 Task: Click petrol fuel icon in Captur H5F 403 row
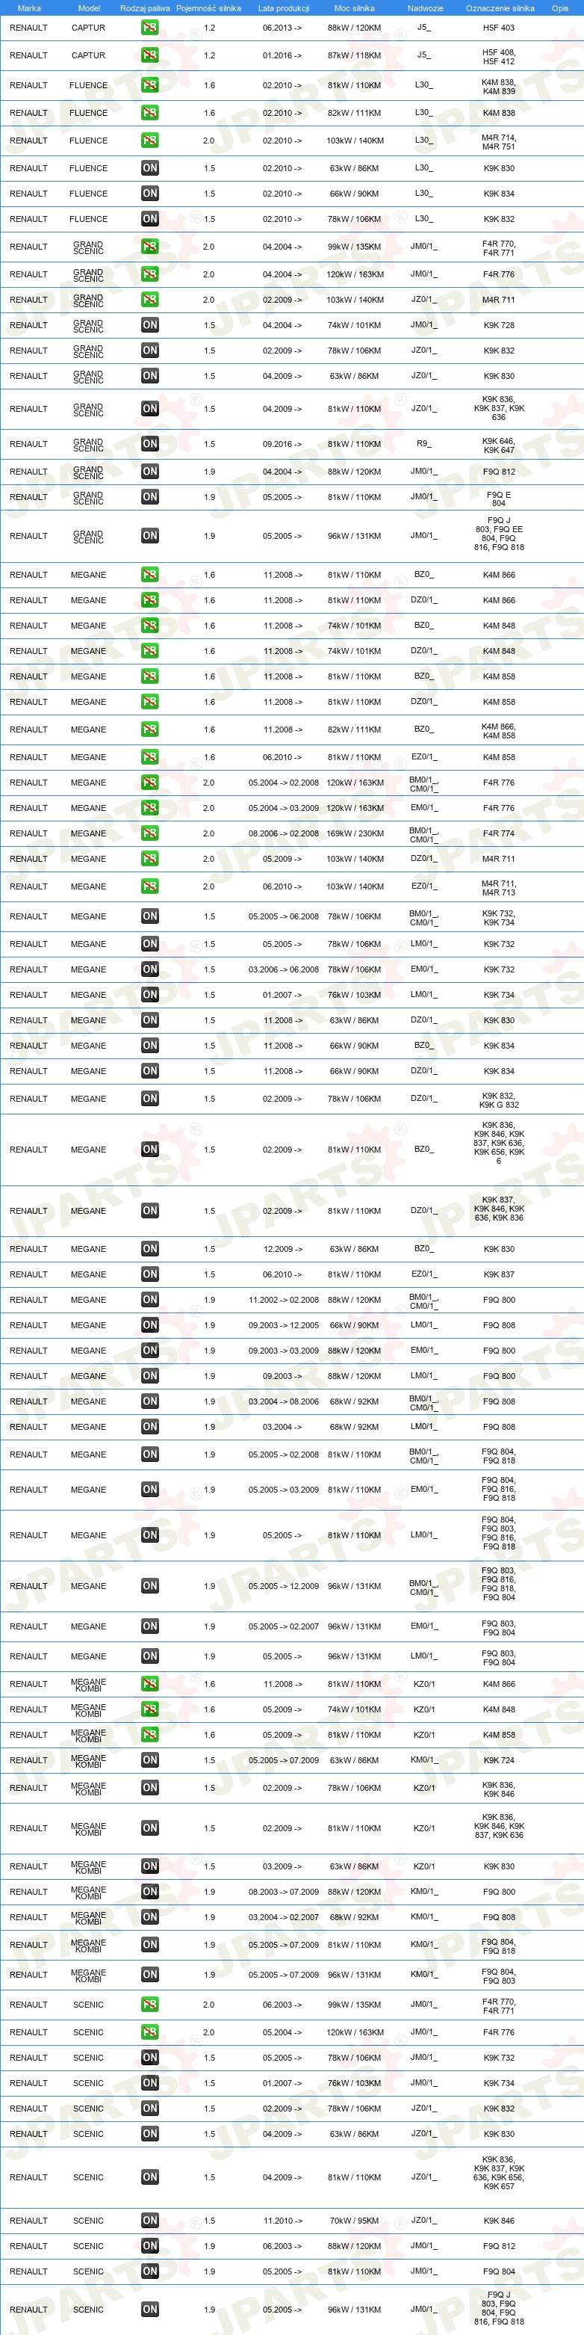[149, 28]
